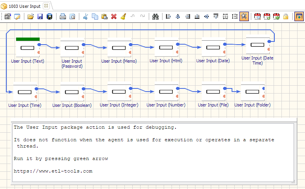Select the User Input (Time) action box

coord(25,92)
